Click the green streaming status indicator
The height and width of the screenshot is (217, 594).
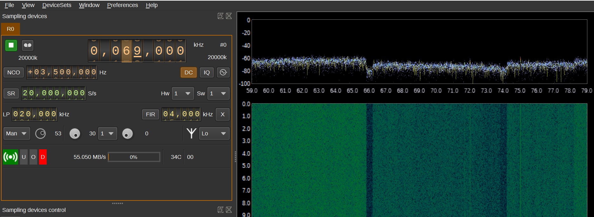[10, 157]
